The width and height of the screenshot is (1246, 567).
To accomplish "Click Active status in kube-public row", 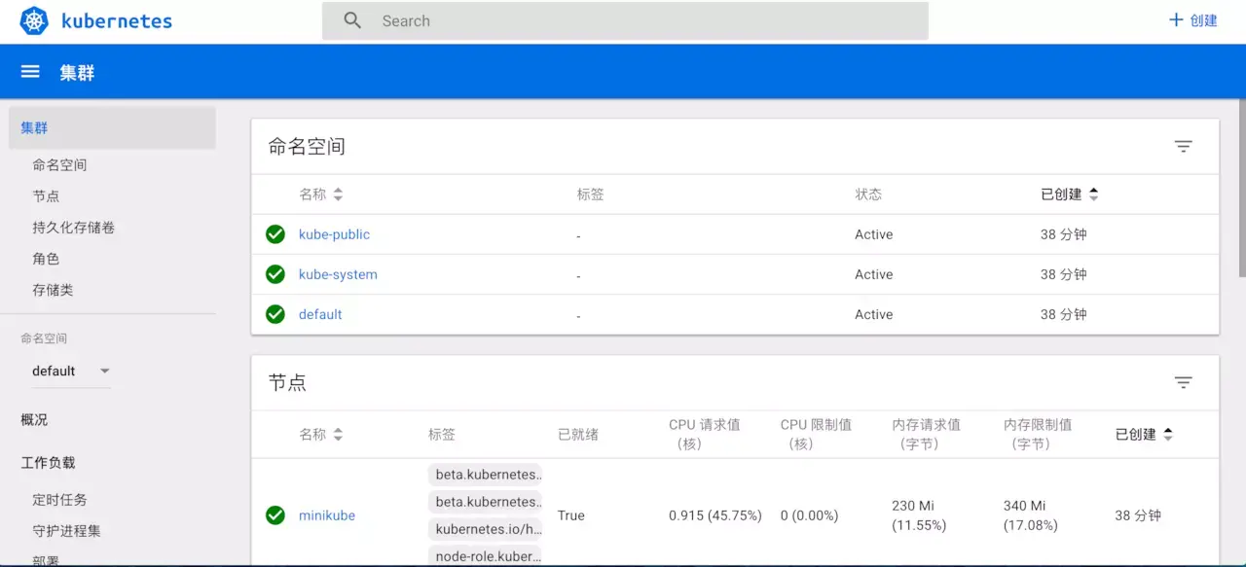I will point(873,234).
